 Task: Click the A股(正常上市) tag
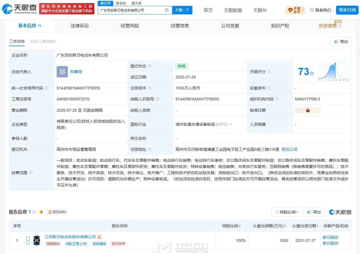point(76,244)
